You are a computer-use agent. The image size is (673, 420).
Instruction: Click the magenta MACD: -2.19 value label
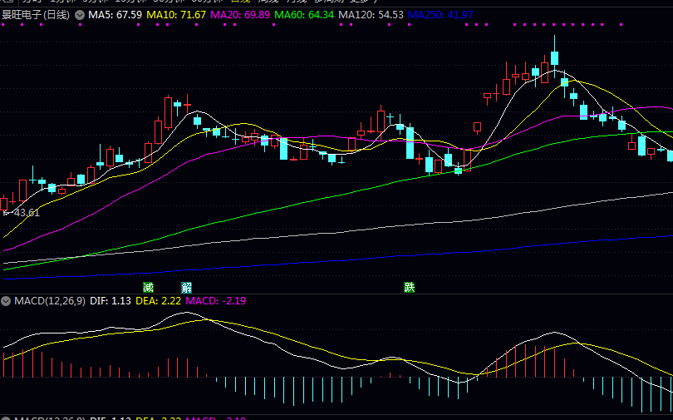[215, 300]
